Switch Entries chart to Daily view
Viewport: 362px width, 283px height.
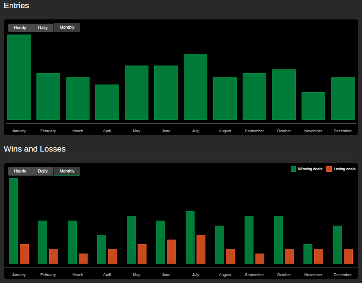pyautogui.click(x=43, y=28)
